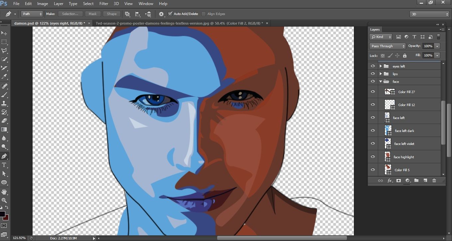Select the Healing Brush tool
The height and width of the screenshot is (241, 452).
point(4,86)
